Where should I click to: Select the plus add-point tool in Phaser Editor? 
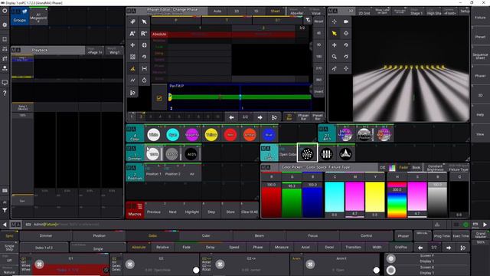coord(132,45)
